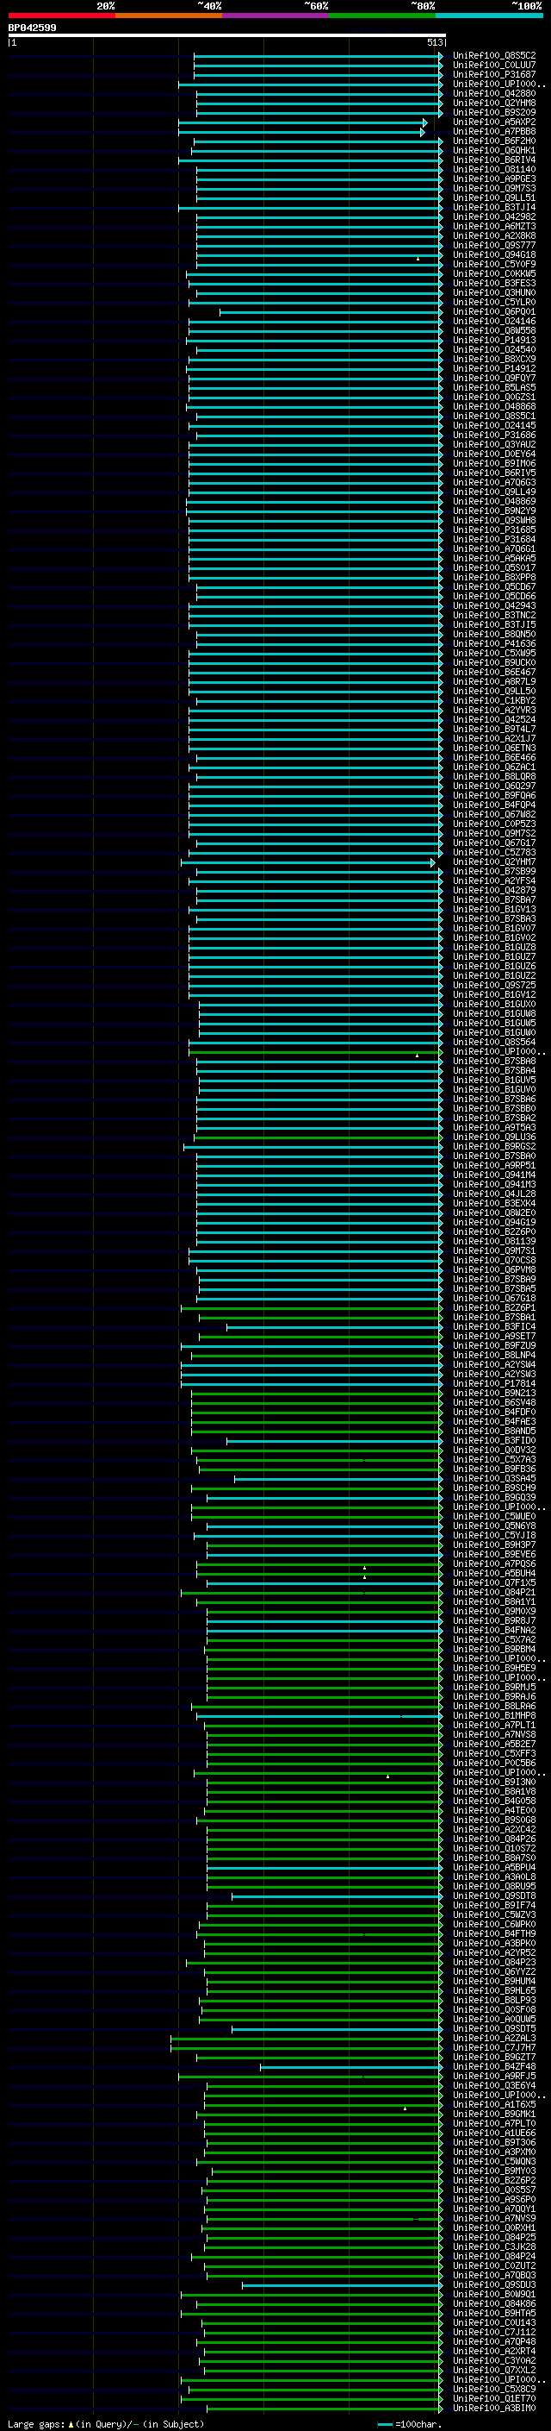This screenshot has width=551, height=2431.
Task: Click the =100char. scale legend
Action: [411, 2423]
